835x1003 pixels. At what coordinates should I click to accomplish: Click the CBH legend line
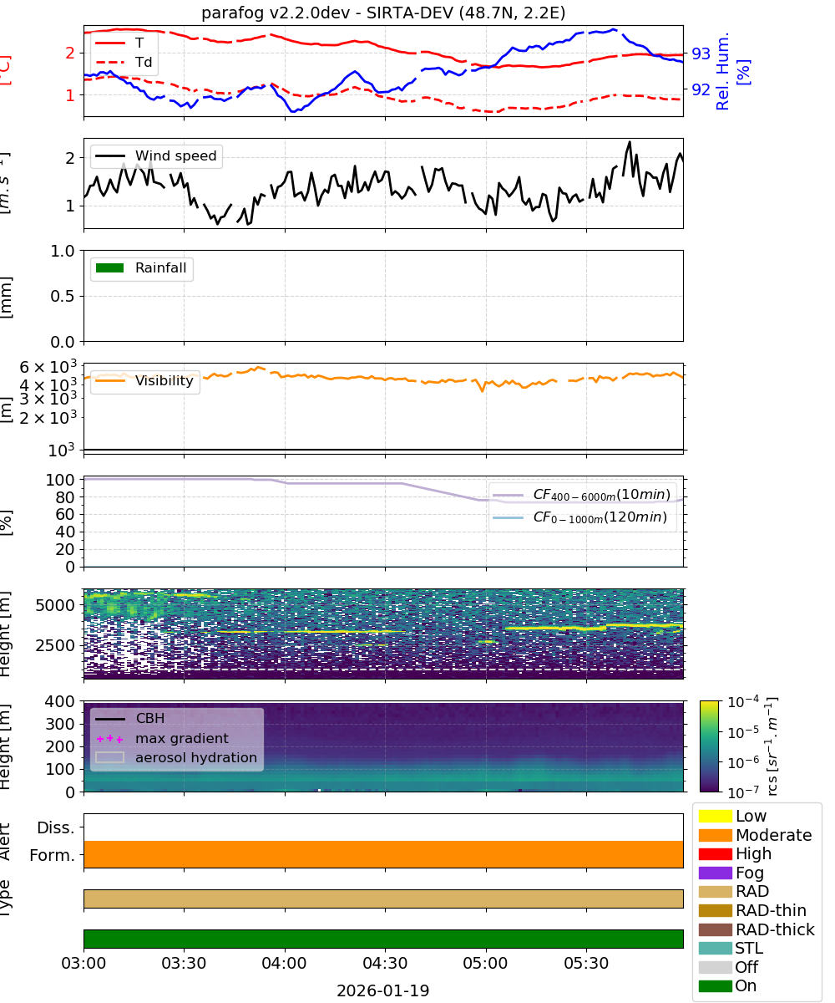tap(109, 719)
